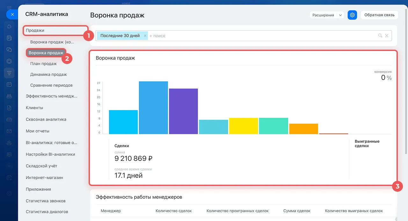Click the yellow funnel bar

pos(244,126)
